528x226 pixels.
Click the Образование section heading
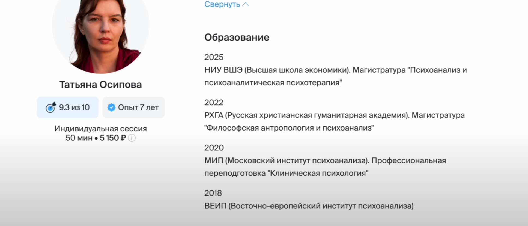[x=237, y=37]
